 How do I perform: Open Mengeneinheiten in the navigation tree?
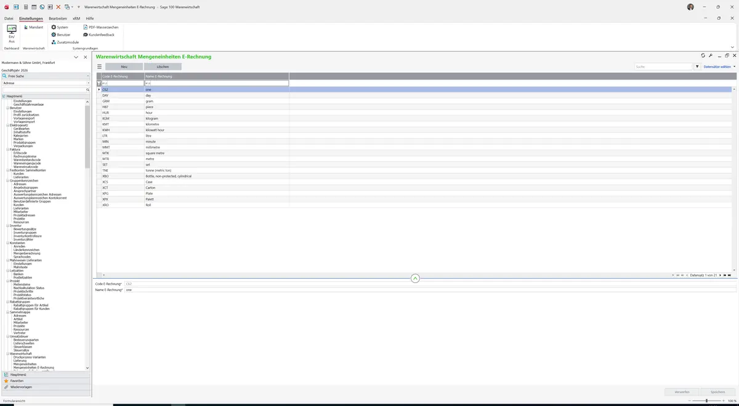25,364
